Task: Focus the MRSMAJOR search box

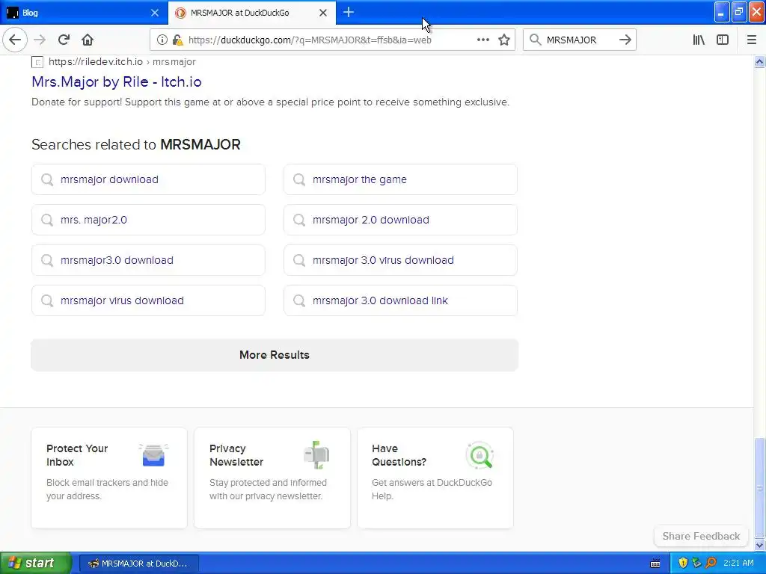Action: click(580, 40)
